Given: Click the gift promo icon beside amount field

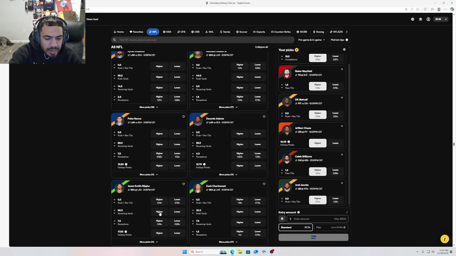Looking at the screenshot, I should [x=282, y=219].
